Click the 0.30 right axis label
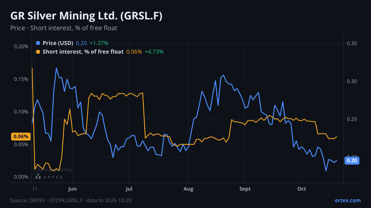This screenshot has height=208, width=371. click(352, 82)
